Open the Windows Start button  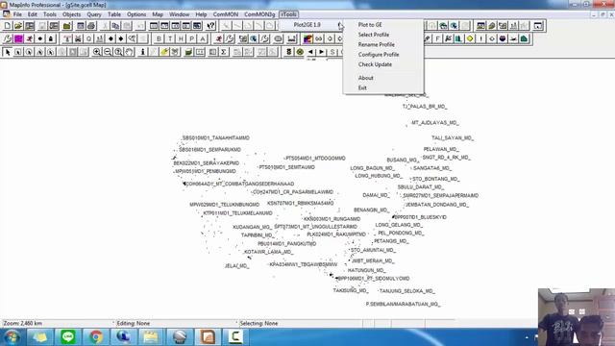tap(12, 337)
